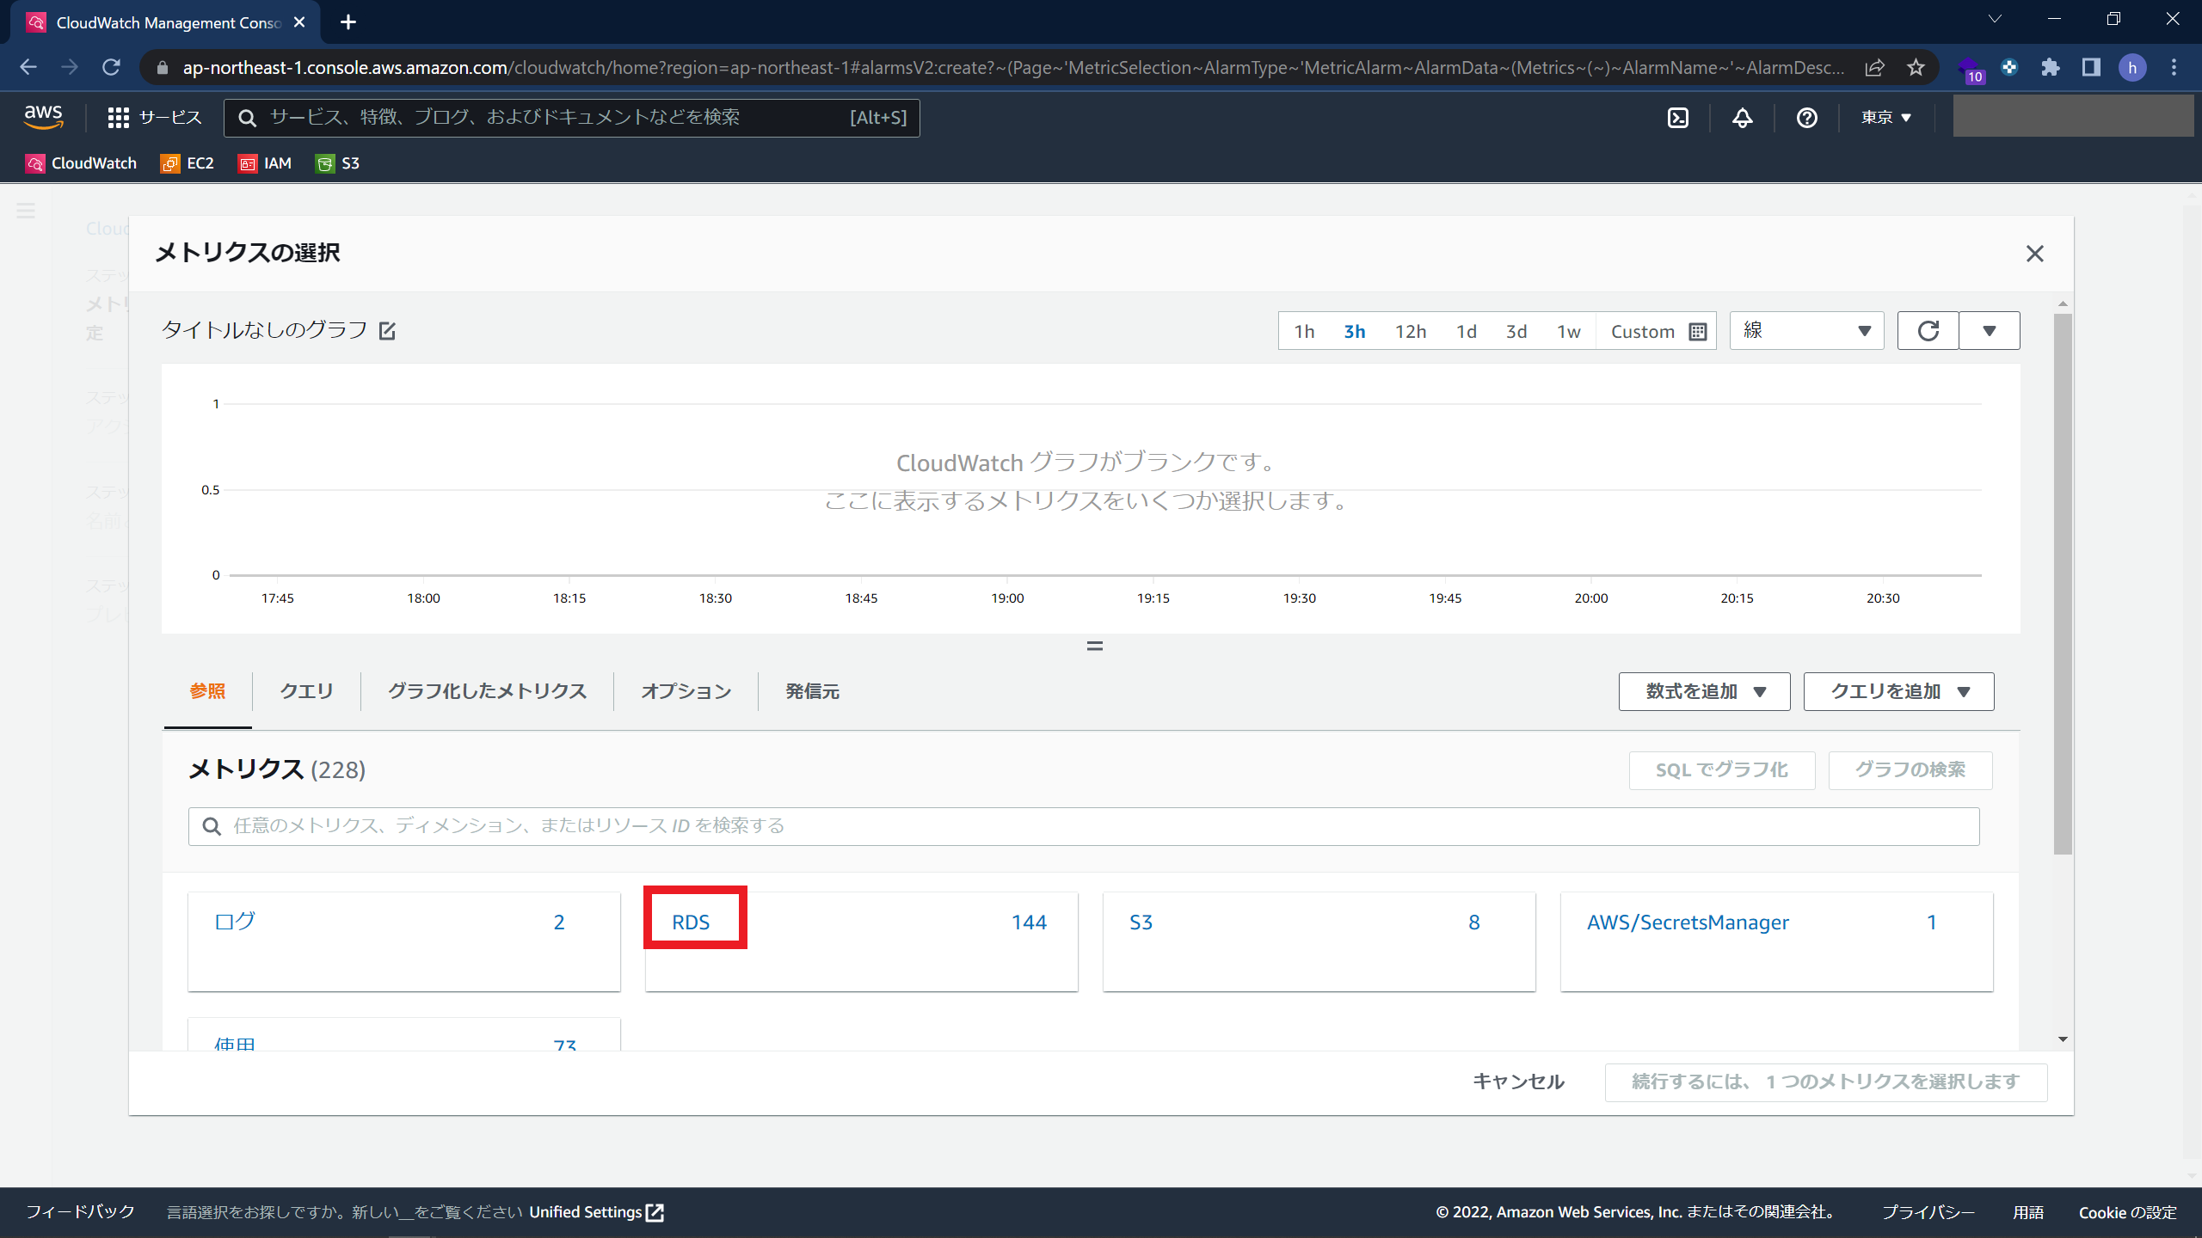Open EC2 favorite shortcut

187,163
